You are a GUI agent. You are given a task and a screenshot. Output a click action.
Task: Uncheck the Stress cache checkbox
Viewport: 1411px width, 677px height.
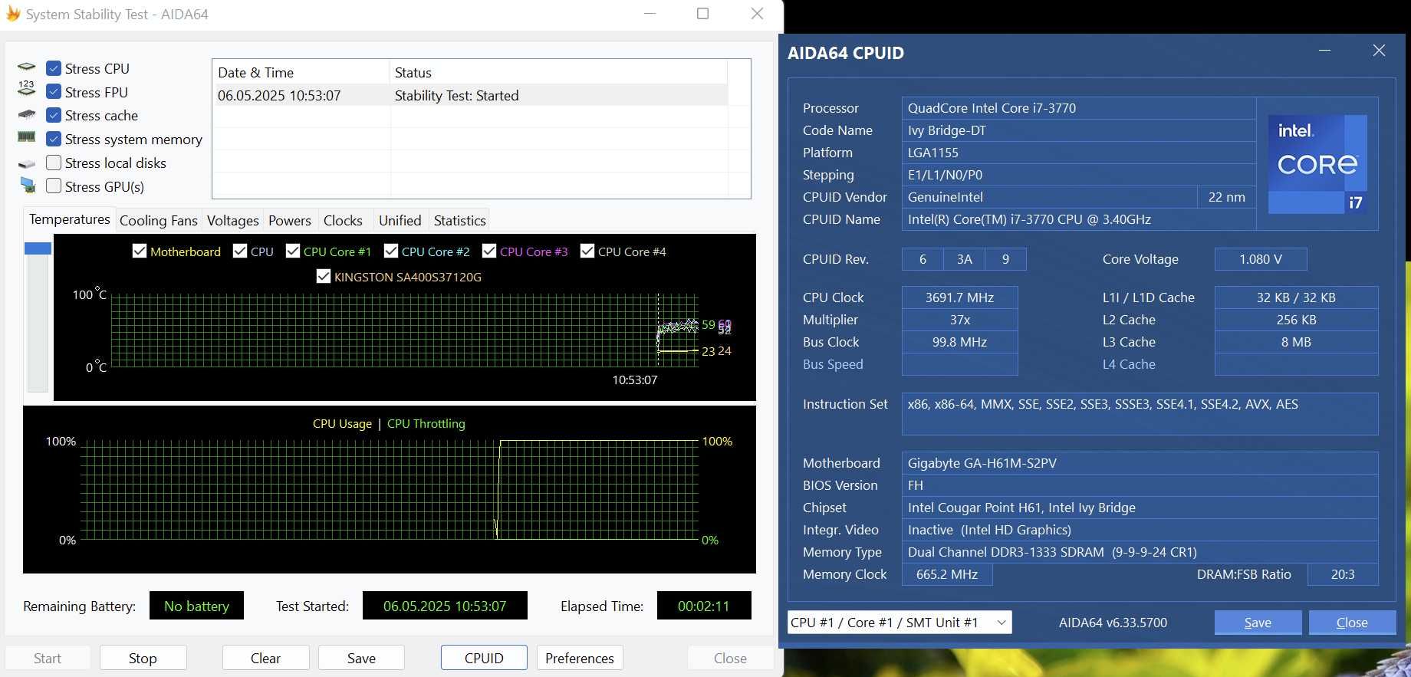click(x=54, y=115)
